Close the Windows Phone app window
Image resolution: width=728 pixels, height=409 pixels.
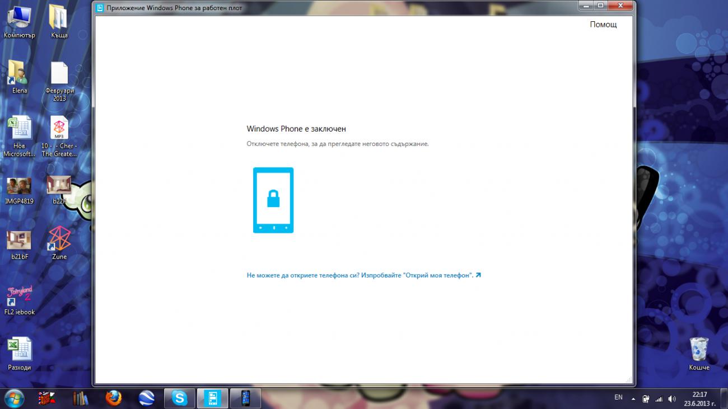tap(621, 6)
